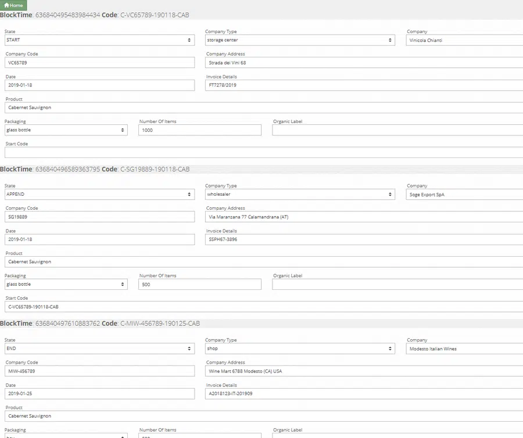Open the State dropdown showing END
The width and height of the screenshot is (523, 438).
coord(99,349)
